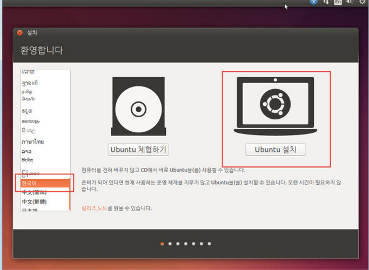Click the Ubuntu 체험하기 button
Screen dimensions: 369x270
click(138, 150)
